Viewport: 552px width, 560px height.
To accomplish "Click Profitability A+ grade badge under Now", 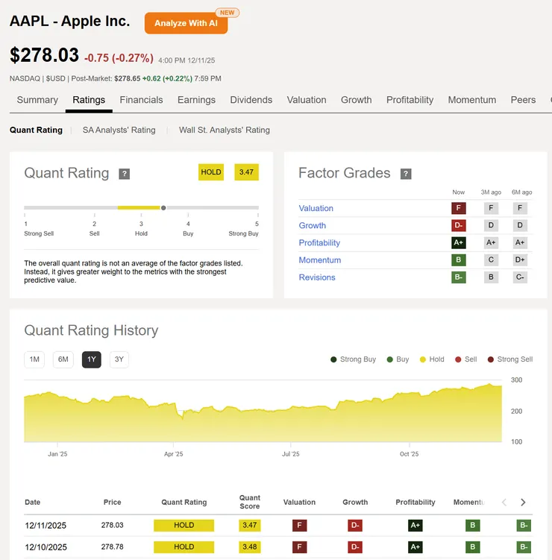I will coord(459,242).
